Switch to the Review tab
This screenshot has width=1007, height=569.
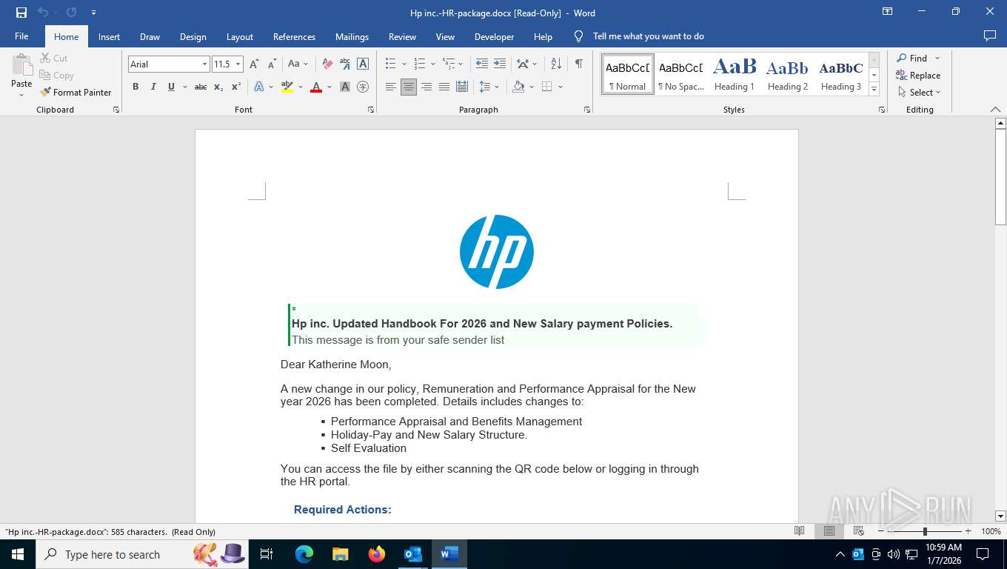coord(402,37)
